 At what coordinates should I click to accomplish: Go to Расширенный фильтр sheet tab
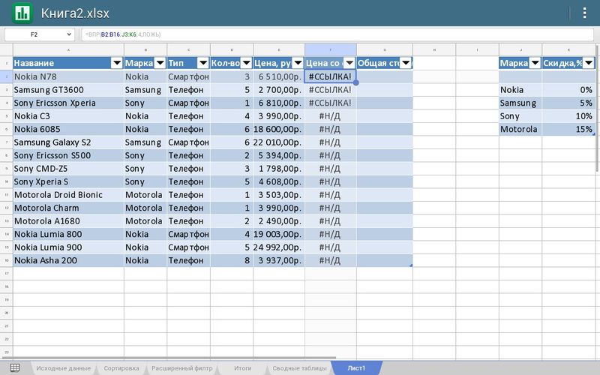[x=181, y=368]
